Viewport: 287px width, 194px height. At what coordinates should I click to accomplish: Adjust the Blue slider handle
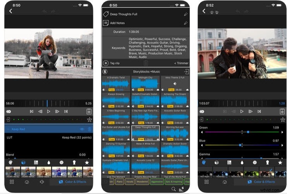pos(240,145)
